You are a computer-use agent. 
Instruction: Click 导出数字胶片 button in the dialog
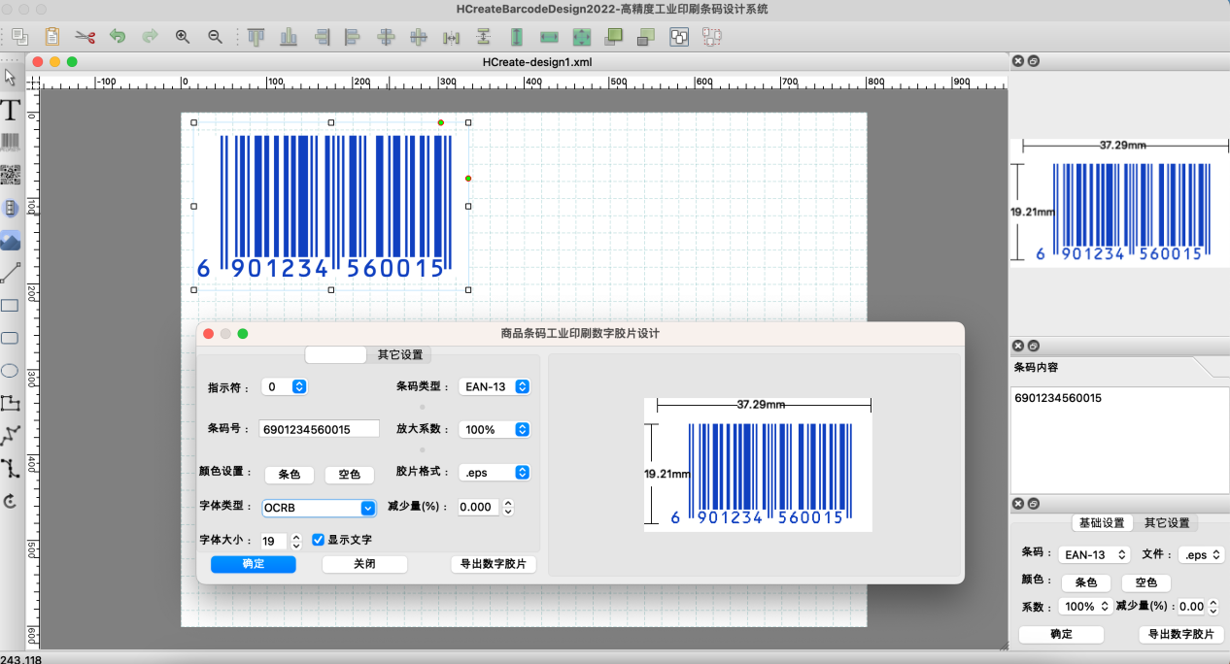(x=494, y=564)
